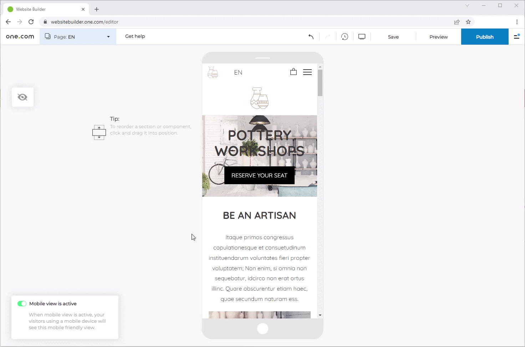Viewport: 525px width, 347px height.
Task: Reload the browser page
Action: 31,22
